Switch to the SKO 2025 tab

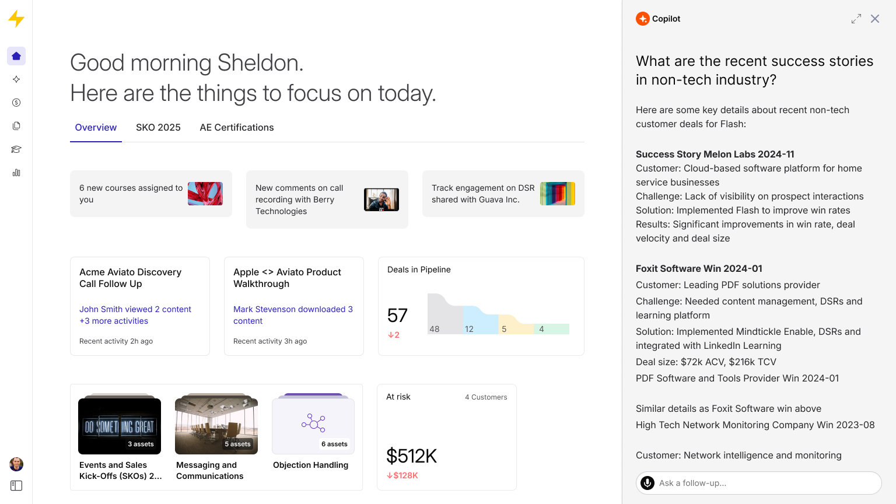point(158,127)
